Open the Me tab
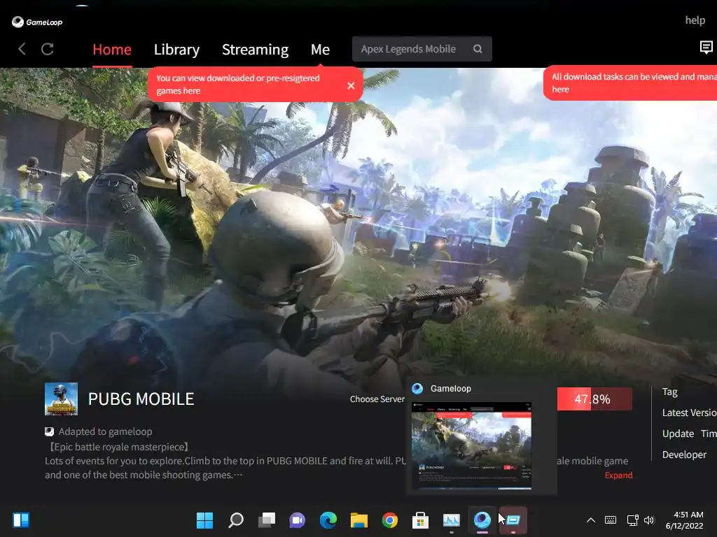Screen dimensions: 717x537 320,50
